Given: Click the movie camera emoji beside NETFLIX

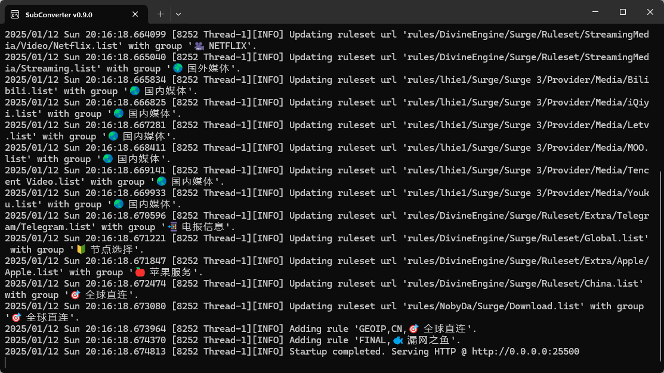Looking at the screenshot, I should point(199,46).
